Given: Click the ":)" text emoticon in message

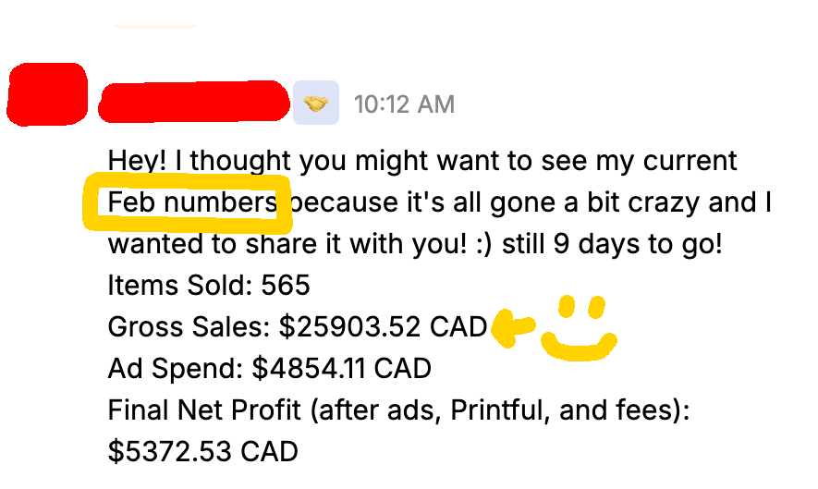Looking at the screenshot, I should [x=484, y=244].
